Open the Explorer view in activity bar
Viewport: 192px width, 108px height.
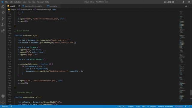tap(3, 7)
